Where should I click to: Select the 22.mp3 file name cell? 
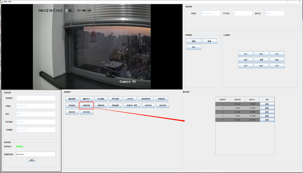coord(237,104)
